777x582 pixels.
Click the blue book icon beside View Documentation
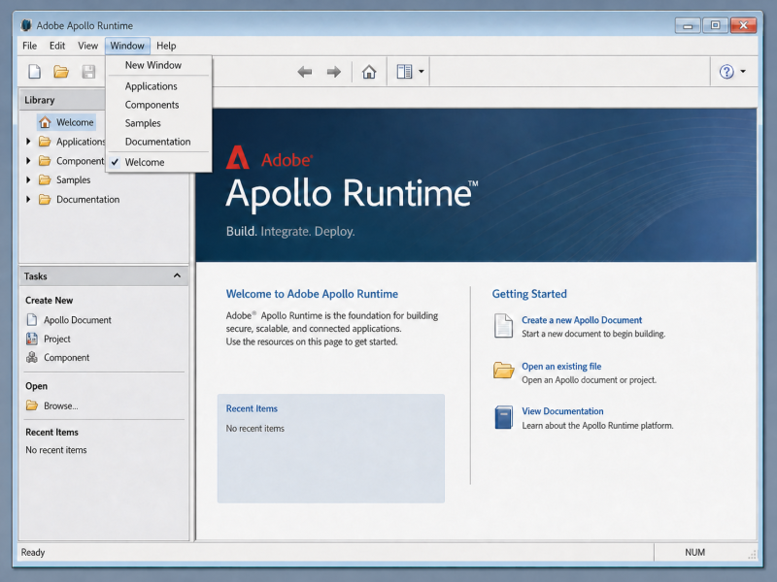pyautogui.click(x=503, y=417)
